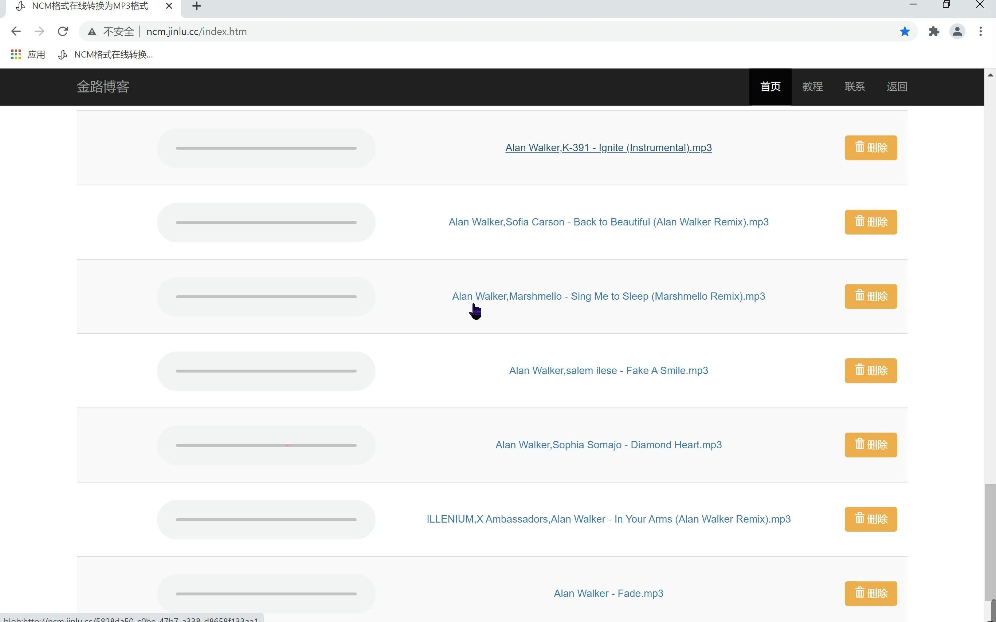Delete the Fake A Smile row
The width and height of the screenshot is (996, 622).
click(871, 371)
